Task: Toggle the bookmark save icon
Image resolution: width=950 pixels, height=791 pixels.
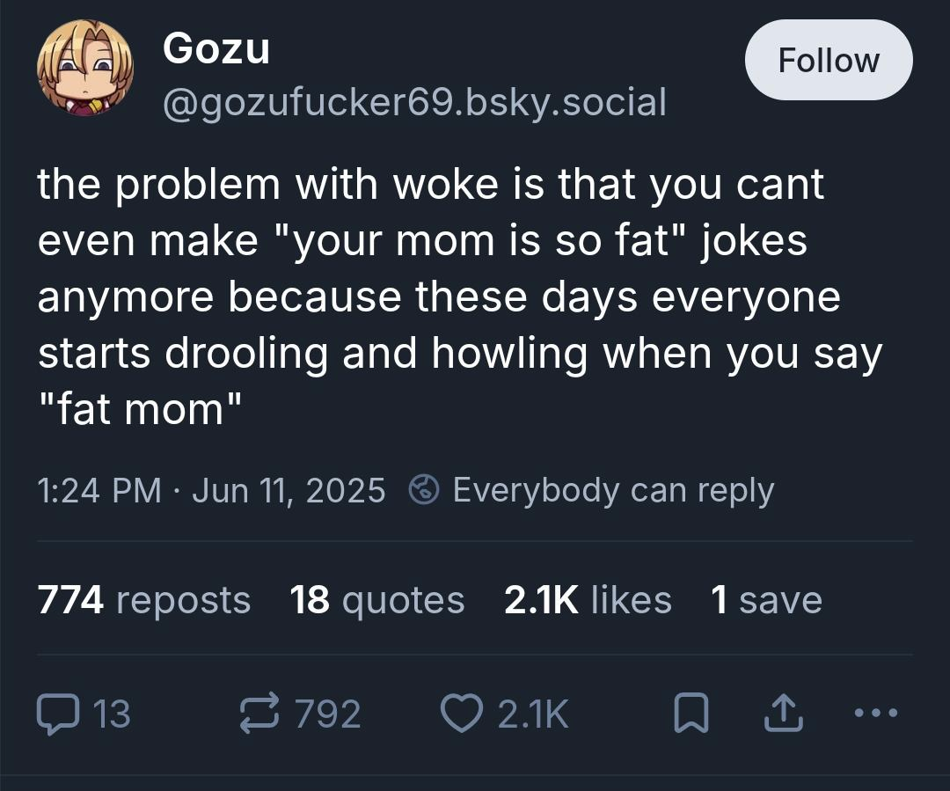Action: coord(691,714)
